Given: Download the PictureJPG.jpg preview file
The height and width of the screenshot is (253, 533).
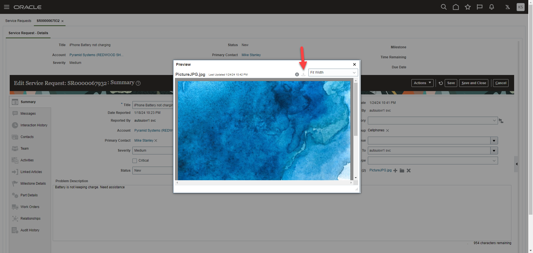Looking at the screenshot, I should coord(303,74).
